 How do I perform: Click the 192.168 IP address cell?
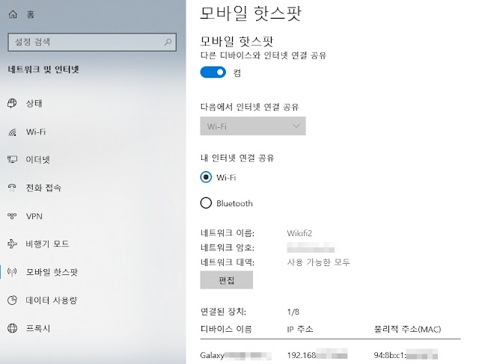pos(317,355)
